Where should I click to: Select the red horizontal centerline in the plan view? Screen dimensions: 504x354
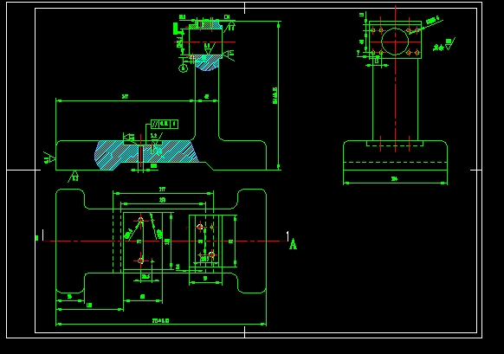pos(165,241)
